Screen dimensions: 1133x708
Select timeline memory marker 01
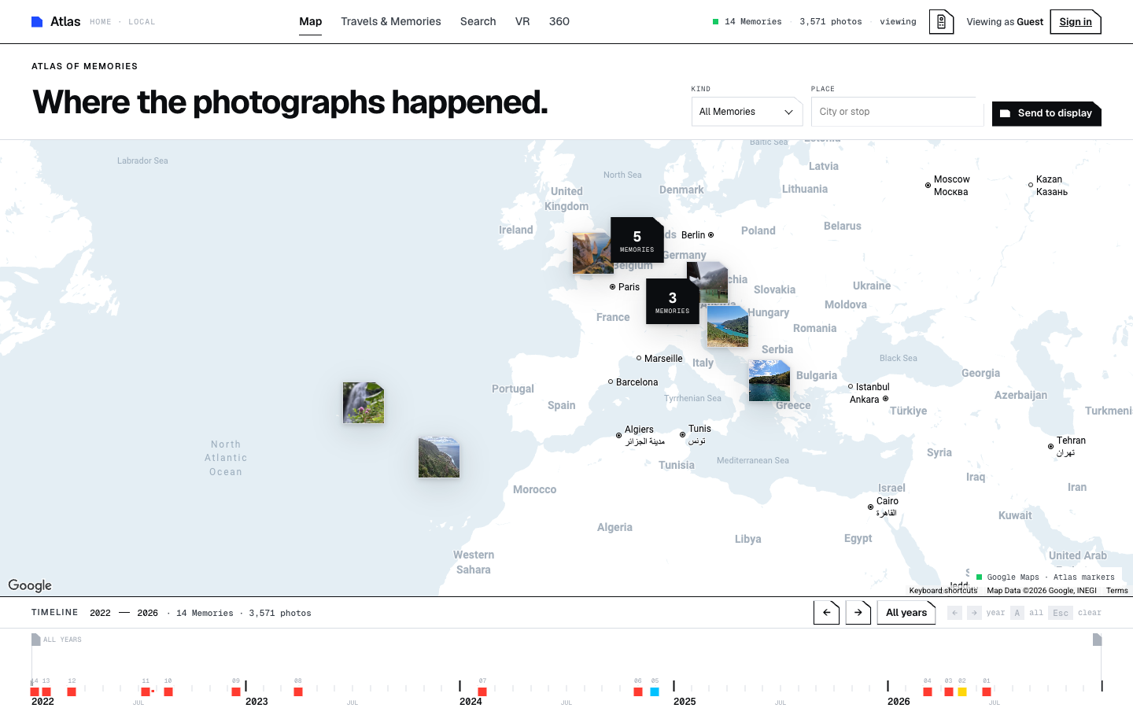pos(987,691)
